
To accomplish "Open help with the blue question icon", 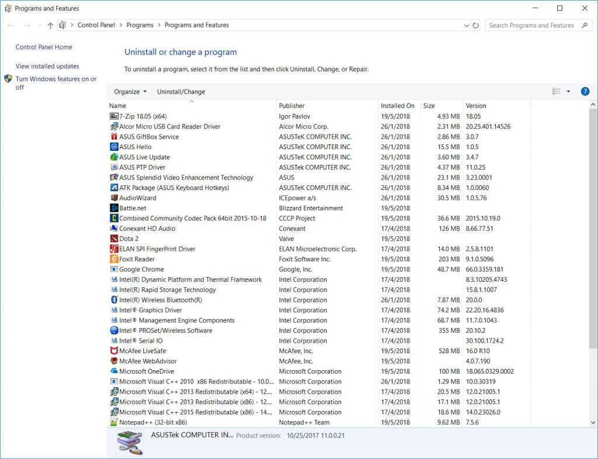I will (x=585, y=92).
